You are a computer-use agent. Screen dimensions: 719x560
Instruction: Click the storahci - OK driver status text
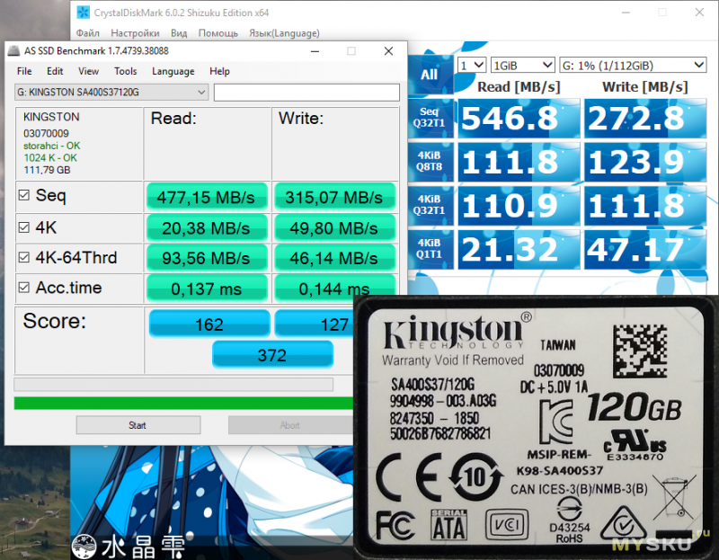pyautogui.click(x=52, y=146)
